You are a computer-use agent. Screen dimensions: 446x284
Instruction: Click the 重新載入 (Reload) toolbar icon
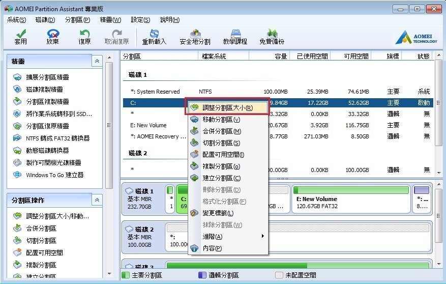154,37
